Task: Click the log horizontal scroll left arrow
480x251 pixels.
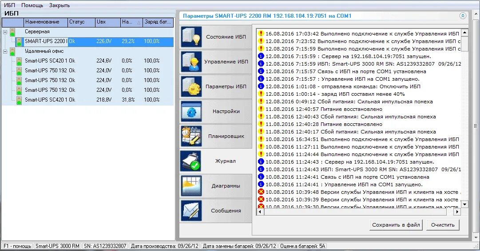Action: 261,212
